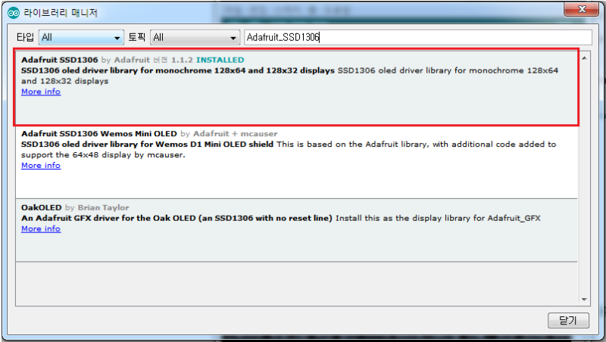This screenshot has height=342, width=606.
Task: Click the 닫기 (Close) button
Action: tap(568, 320)
